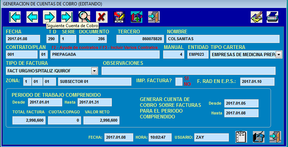Screen dimensions: 288x147
Task: Click the F. RAD EN E.P.S. date field
Action: point(257,82)
